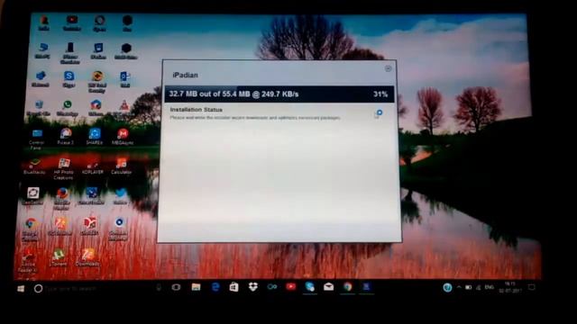
Task: Click the taskbar search box
Action: (96, 289)
